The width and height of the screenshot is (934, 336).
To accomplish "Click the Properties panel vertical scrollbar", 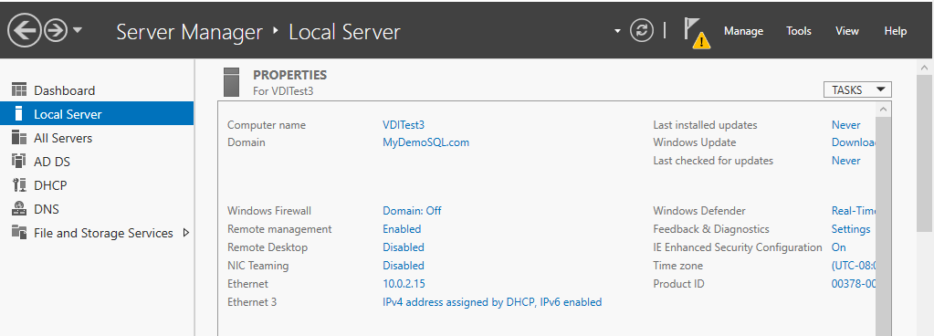I will pos(884,218).
